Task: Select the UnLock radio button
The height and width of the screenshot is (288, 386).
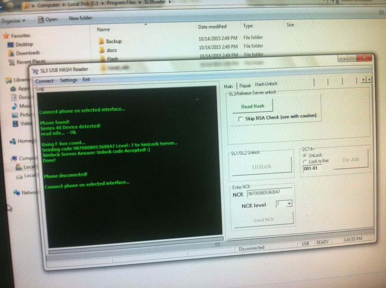Action: point(305,155)
